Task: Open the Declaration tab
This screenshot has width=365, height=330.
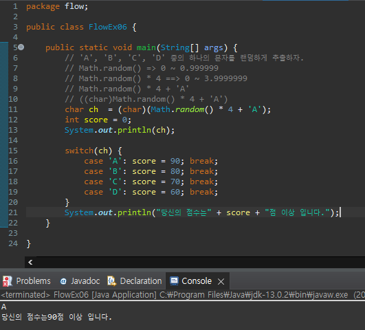Action: pos(135,281)
